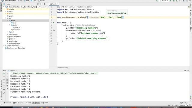Click the green Run icon in top toolbar
This screenshot has height=108, width=192.
(x=171, y=1)
